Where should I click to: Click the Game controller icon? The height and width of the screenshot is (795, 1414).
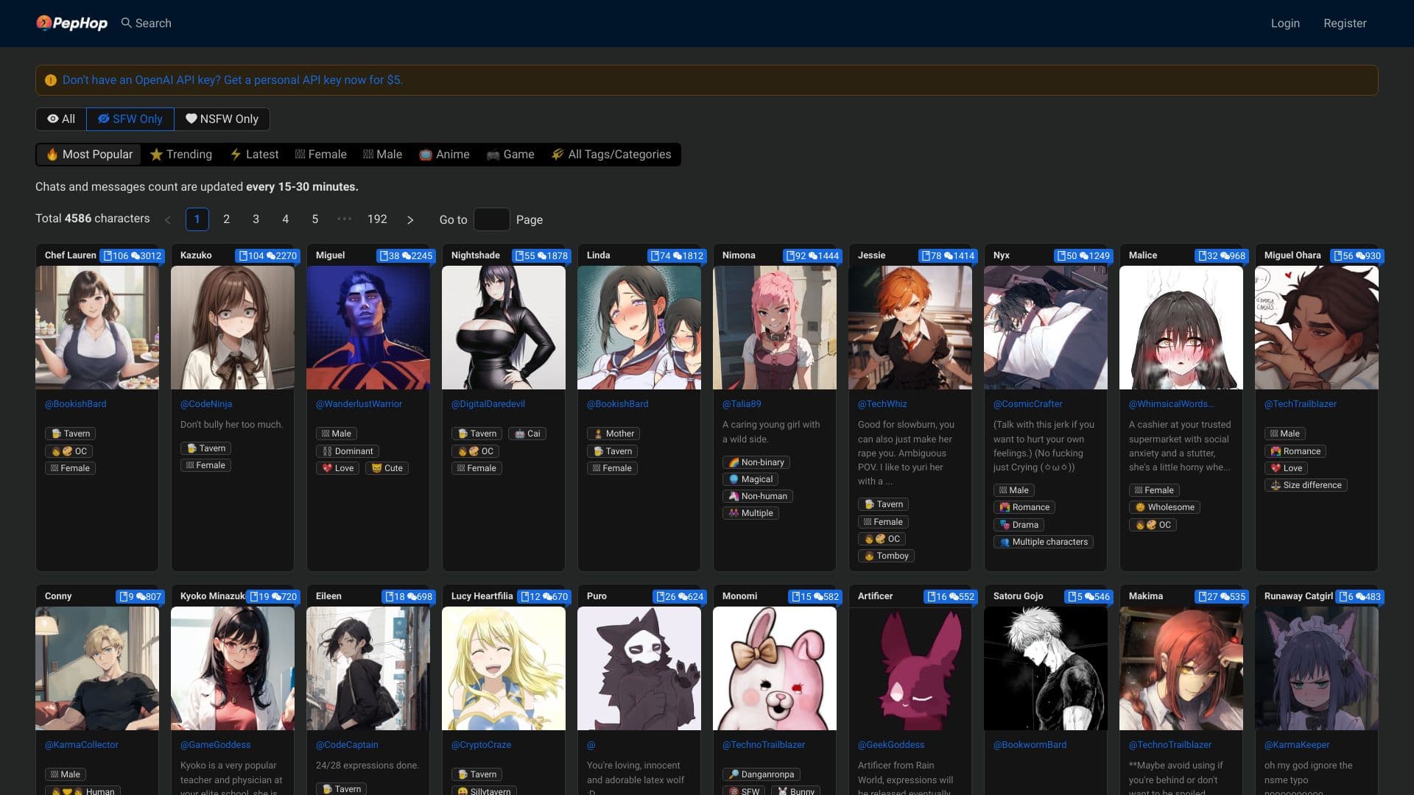492,155
